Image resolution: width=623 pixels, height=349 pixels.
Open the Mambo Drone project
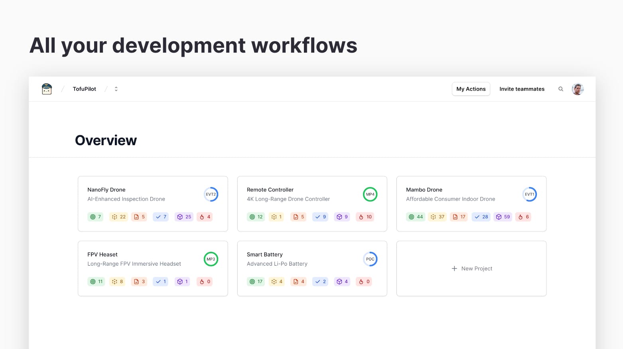click(x=471, y=204)
